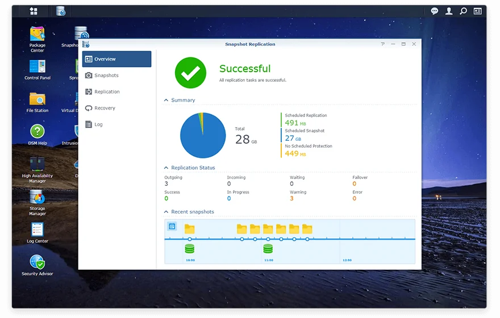Open Log Center desktop icon
500x318 pixels.
37,230
